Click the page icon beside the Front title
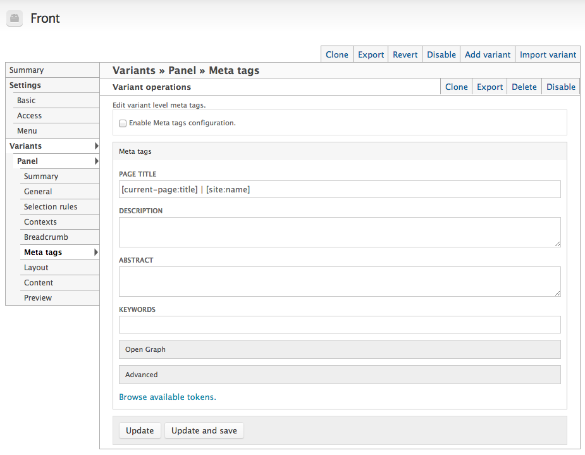The image size is (585, 455). tap(14, 18)
